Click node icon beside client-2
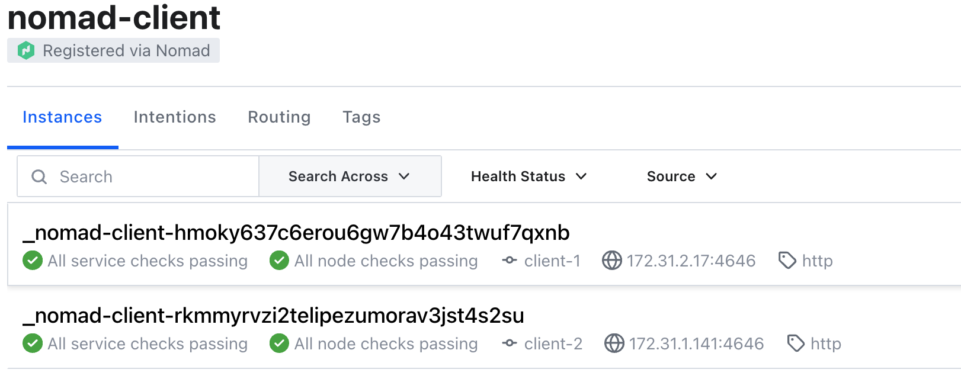 [x=510, y=343]
